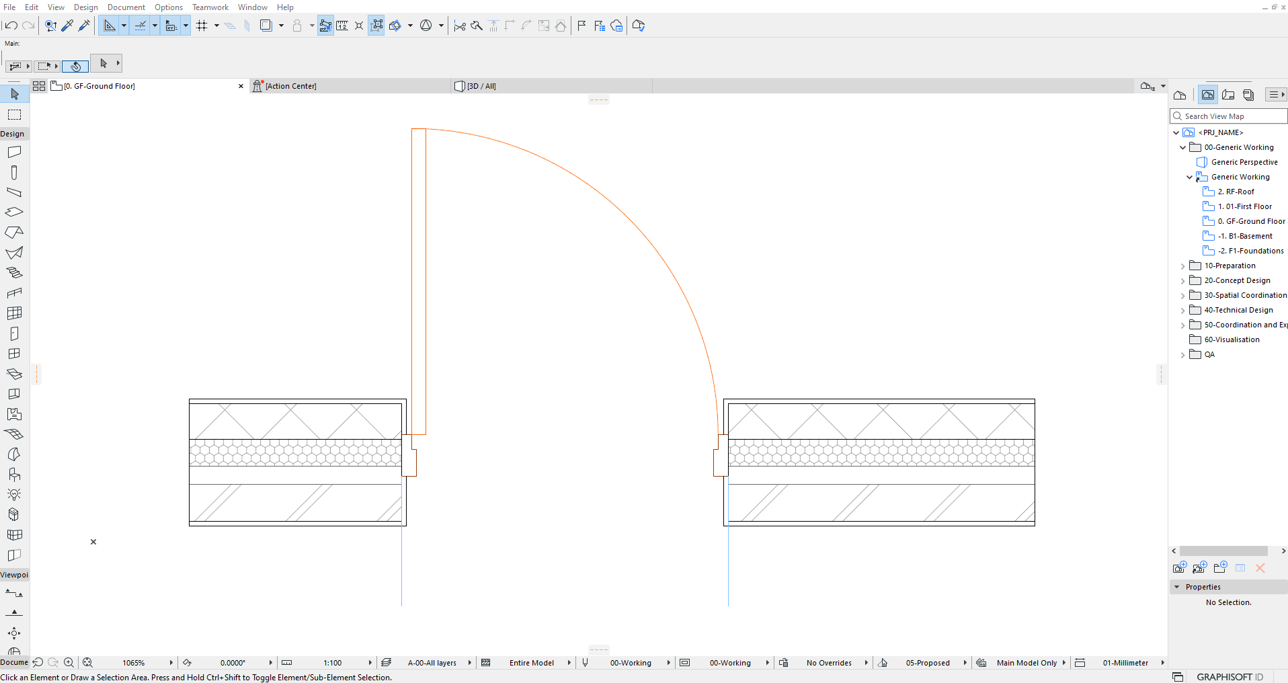Click the Measure tool ruler icon
The width and height of the screenshot is (1288, 683).
[x=342, y=26]
